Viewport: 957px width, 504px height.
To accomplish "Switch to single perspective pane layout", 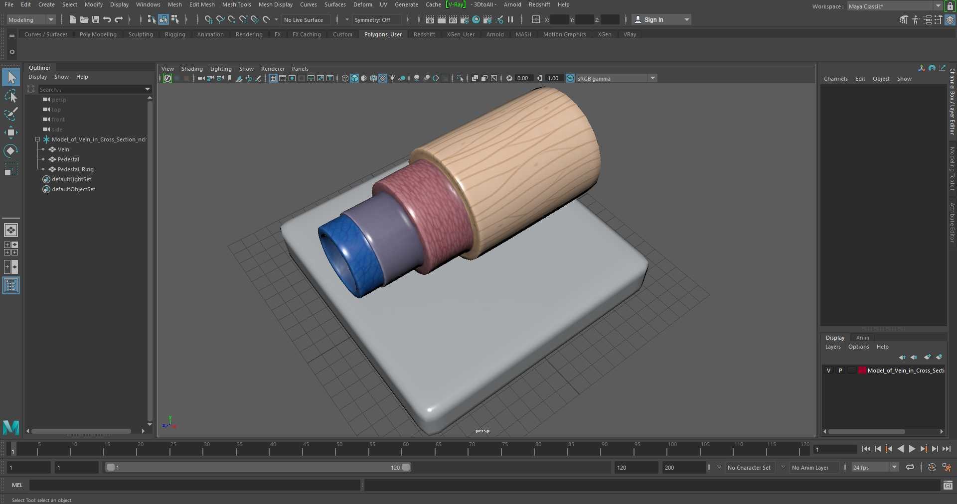I will pyautogui.click(x=11, y=230).
